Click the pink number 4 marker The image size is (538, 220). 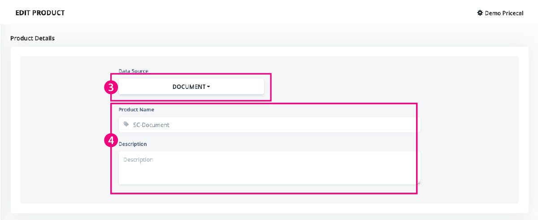click(x=111, y=140)
